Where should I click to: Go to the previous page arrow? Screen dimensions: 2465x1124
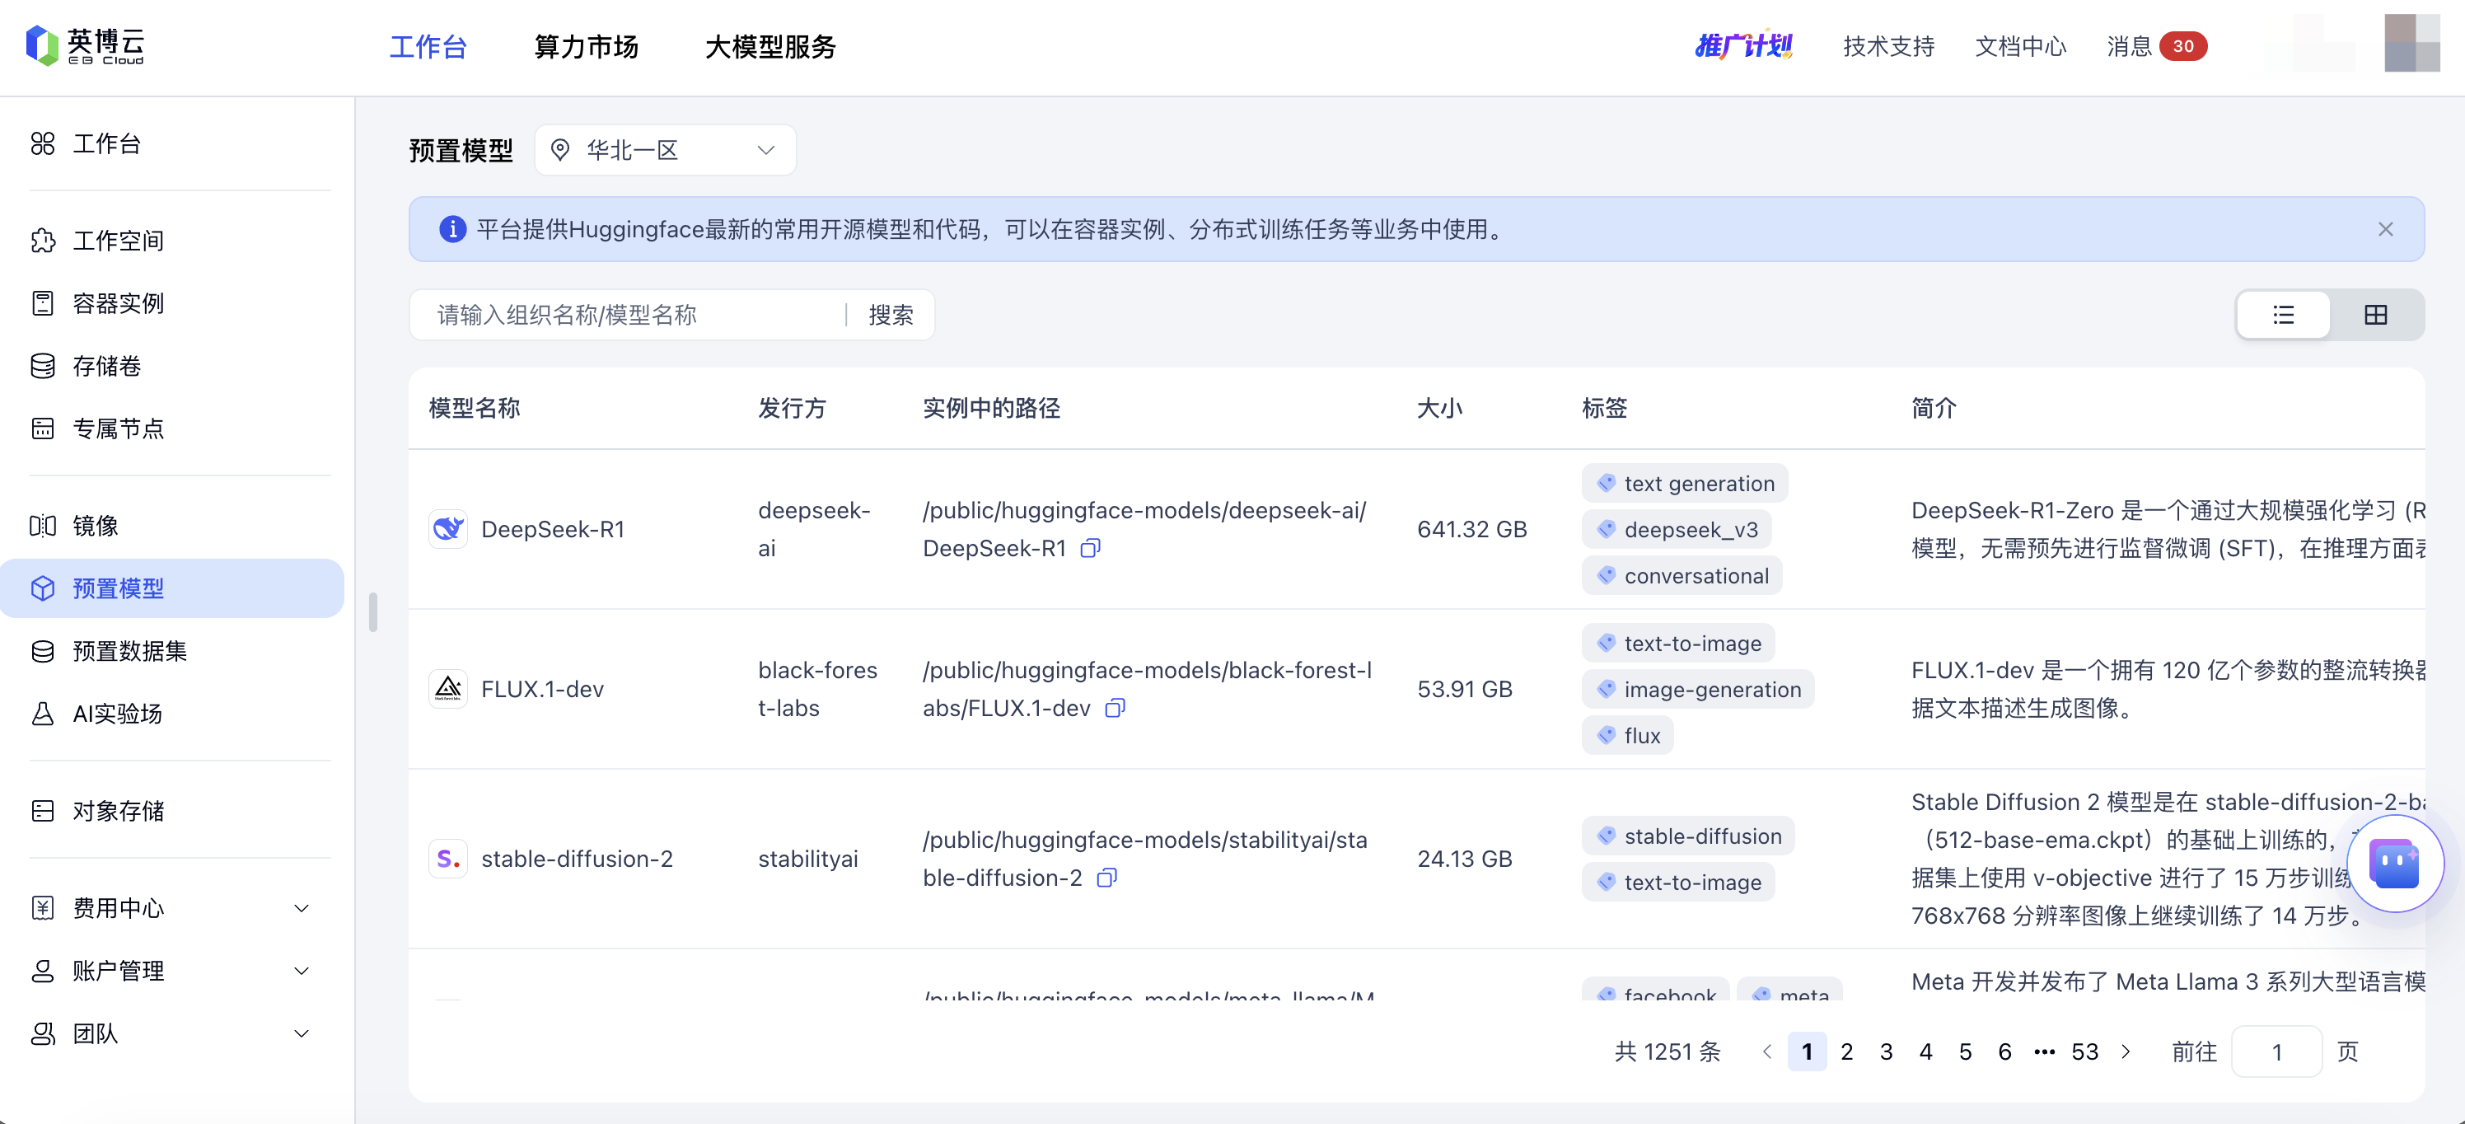click(x=1767, y=1051)
